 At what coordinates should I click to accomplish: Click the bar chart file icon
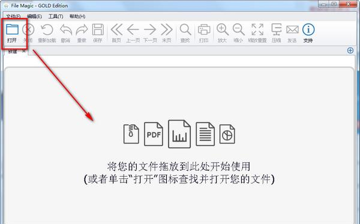point(179,134)
